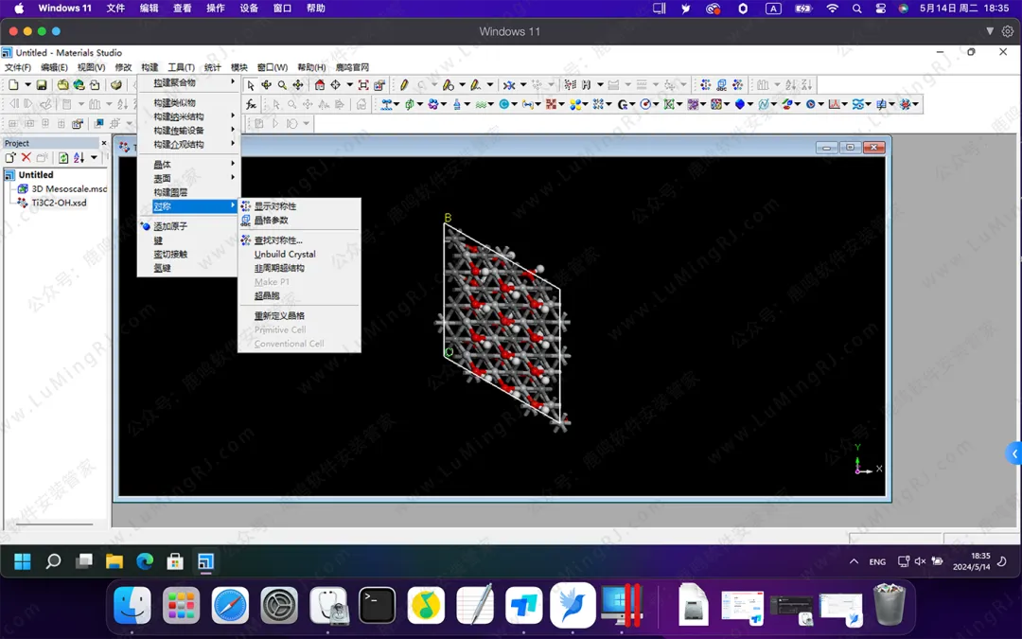This screenshot has width=1022, height=639.
Task: Click the Refresh icon in Project panel
Action: (63, 158)
